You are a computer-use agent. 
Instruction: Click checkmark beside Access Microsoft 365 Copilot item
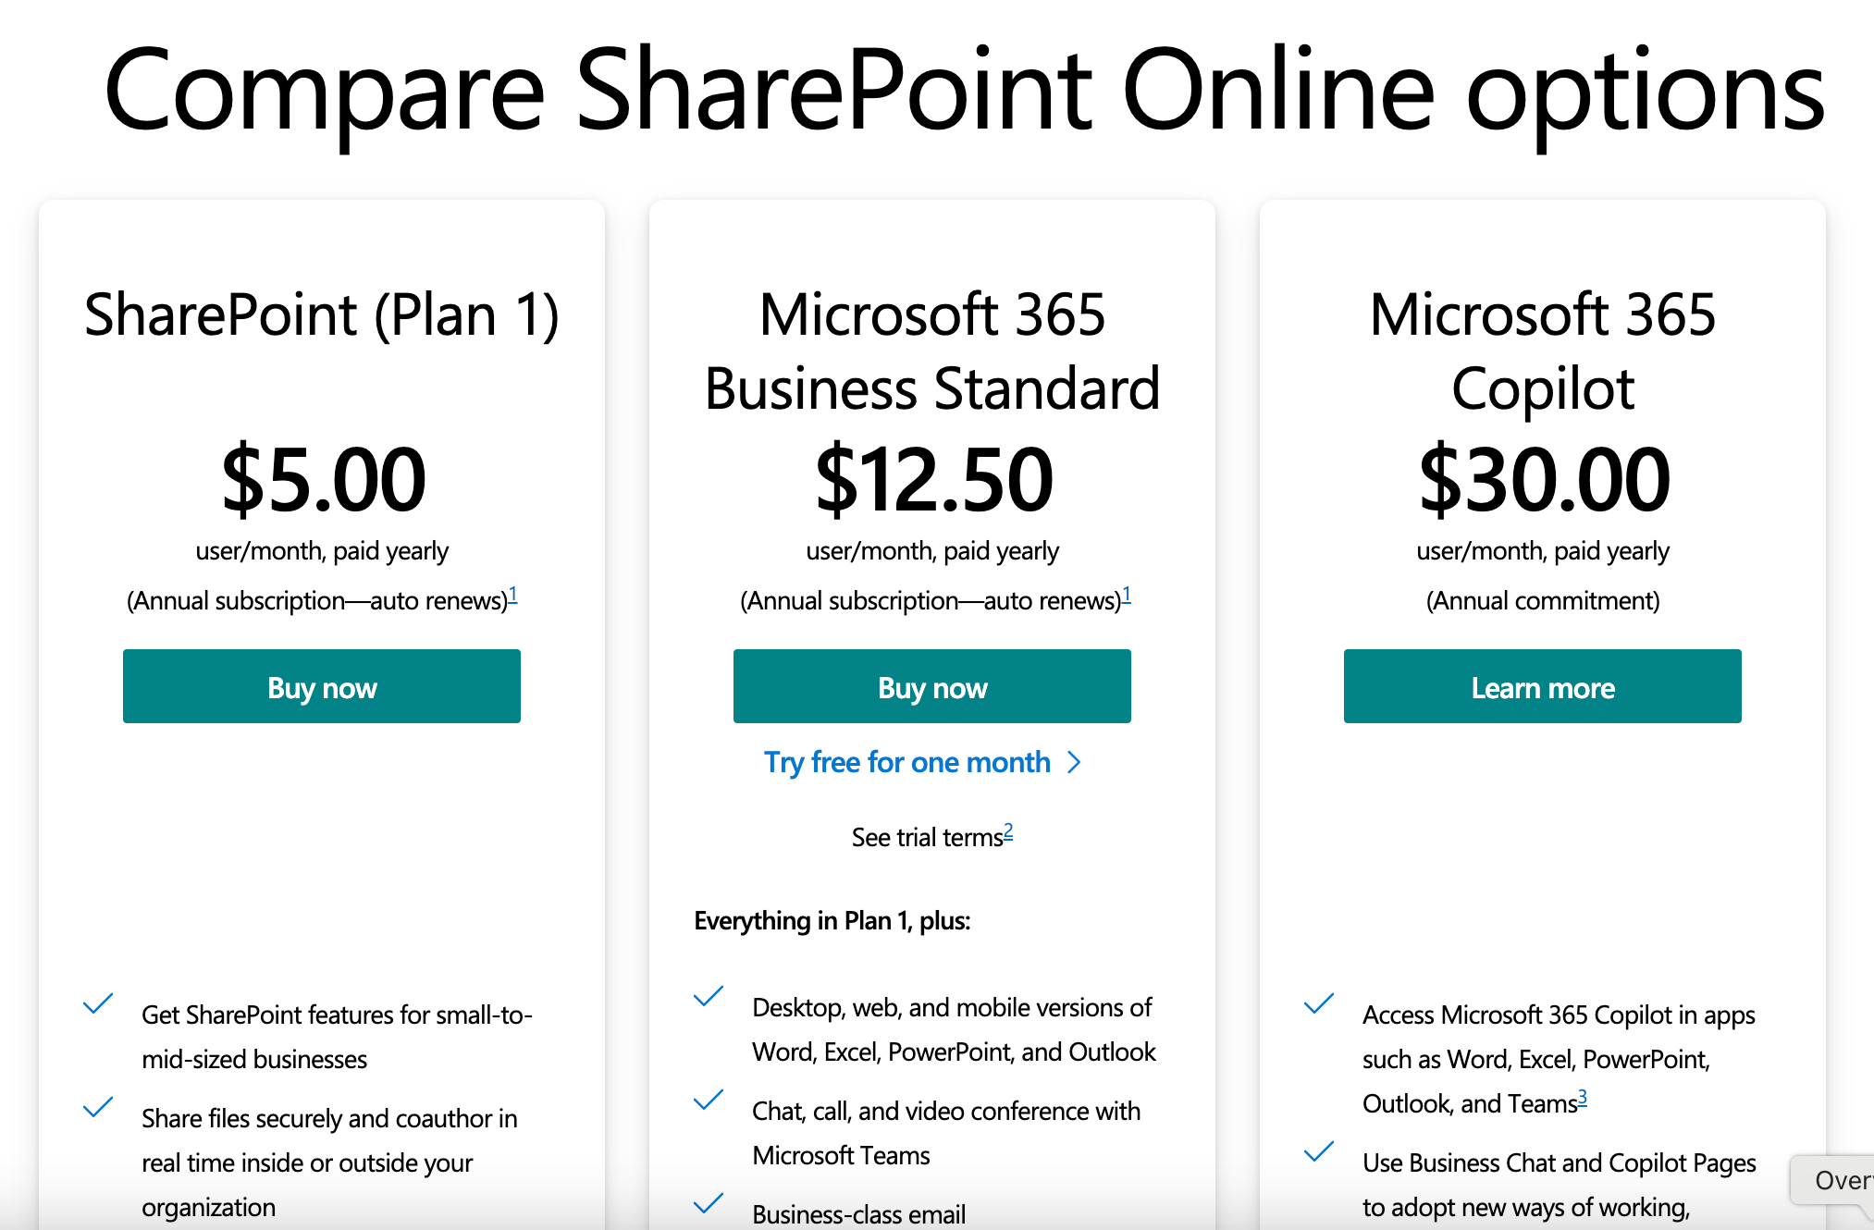tap(1319, 1003)
